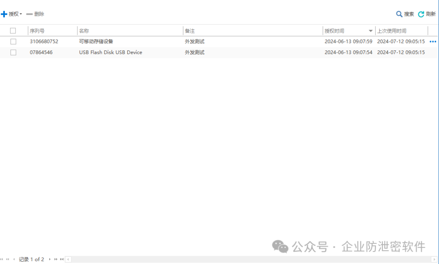Click the 搜索 magnifier button
439x264 pixels.
pyautogui.click(x=405, y=14)
